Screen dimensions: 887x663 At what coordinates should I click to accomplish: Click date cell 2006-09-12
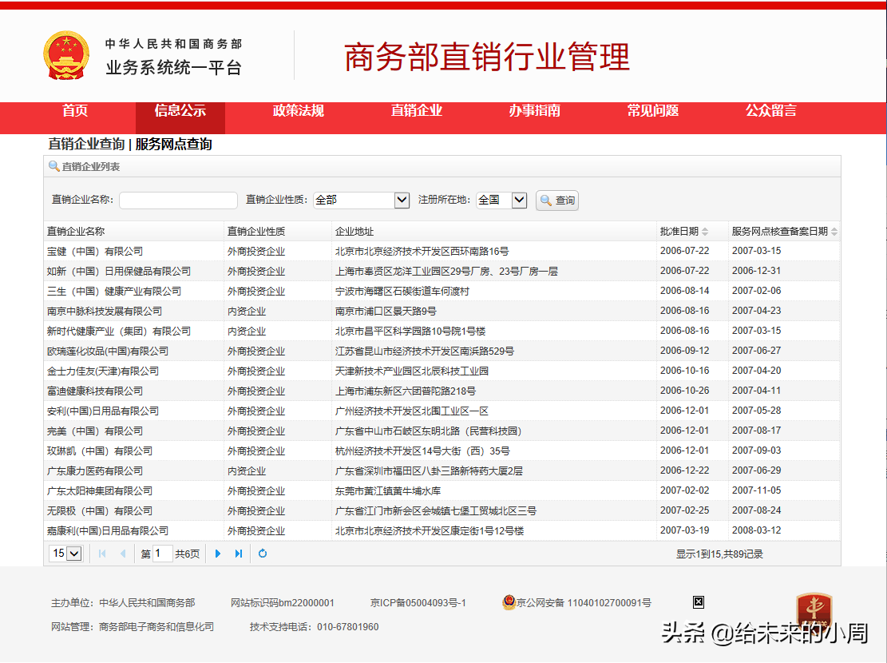coord(684,351)
